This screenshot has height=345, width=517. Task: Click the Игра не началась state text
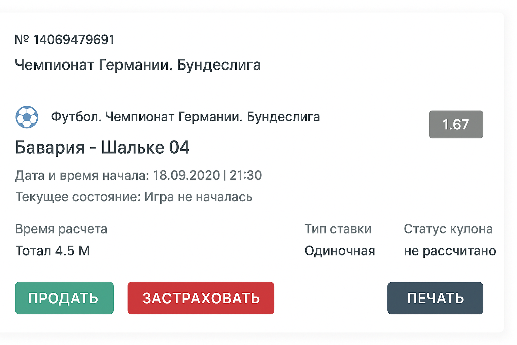coord(198,197)
